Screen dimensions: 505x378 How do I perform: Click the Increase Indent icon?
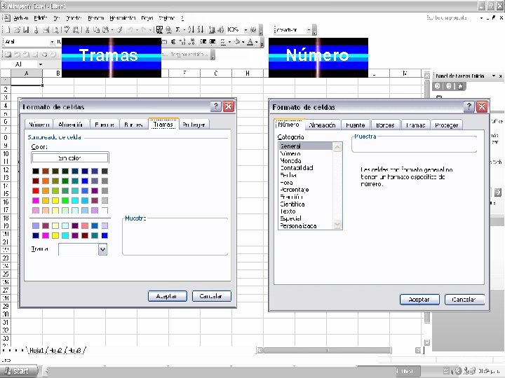click(213, 42)
